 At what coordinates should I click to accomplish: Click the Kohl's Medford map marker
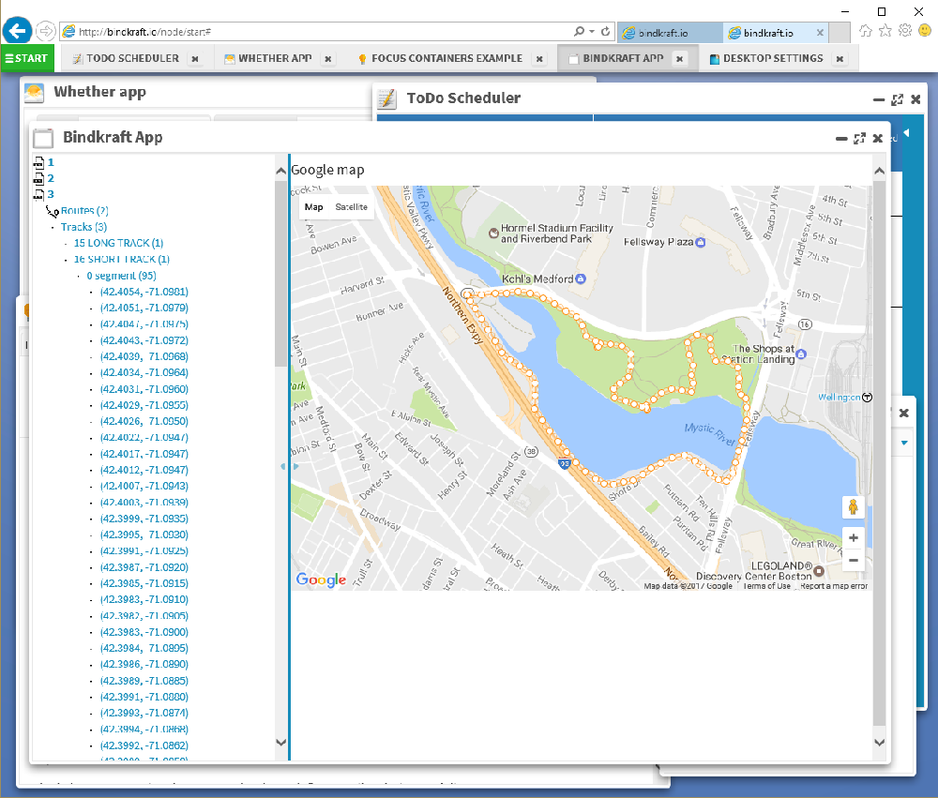click(581, 279)
